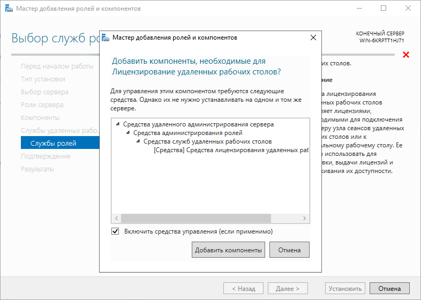This screenshot has height=300, width=421.
Task: Click the horizontal scrollbar right arrow
Action: [x=304, y=218]
